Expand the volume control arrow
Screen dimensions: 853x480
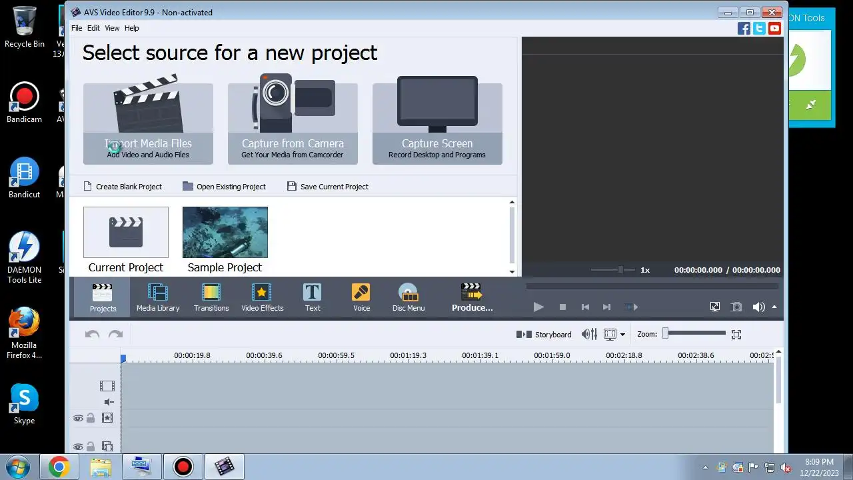coord(774,307)
